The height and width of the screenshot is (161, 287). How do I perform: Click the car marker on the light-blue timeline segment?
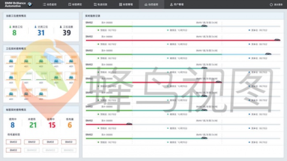coord(268,54)
